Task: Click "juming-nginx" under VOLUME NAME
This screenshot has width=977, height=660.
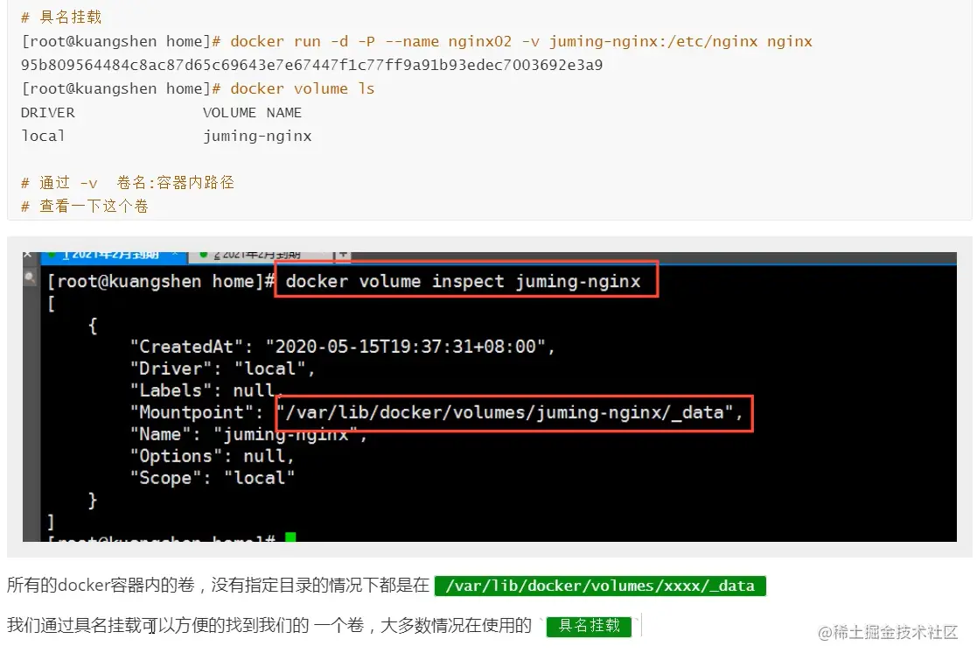Action: point(256,136)
